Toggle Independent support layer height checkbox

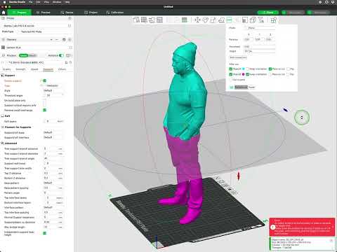click(45, 233)
